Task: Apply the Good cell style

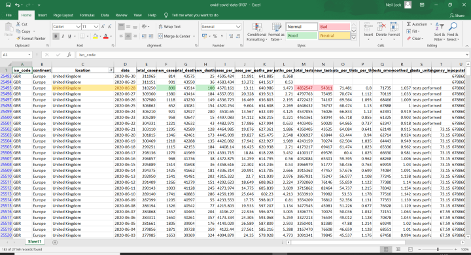Action: click(302, 35)
